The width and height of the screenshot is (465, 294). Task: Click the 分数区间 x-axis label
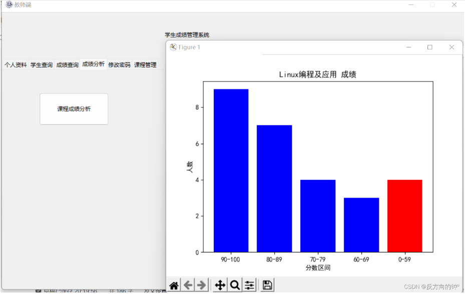318,268
